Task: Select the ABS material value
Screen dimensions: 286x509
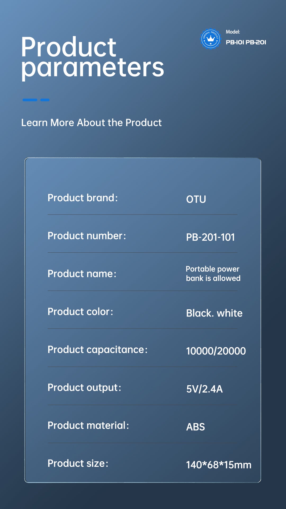Action: 195,427
